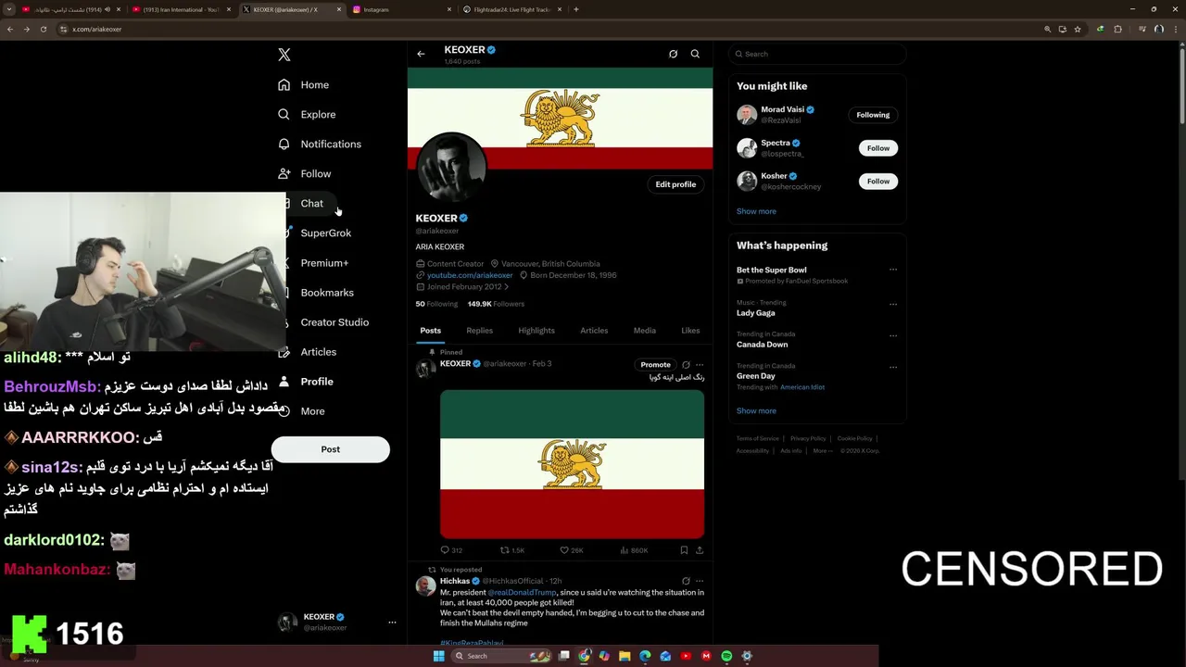This screenshot has height=667, width=1186.
Task: Click Edit profile button
Action: (x=675, y=184)
